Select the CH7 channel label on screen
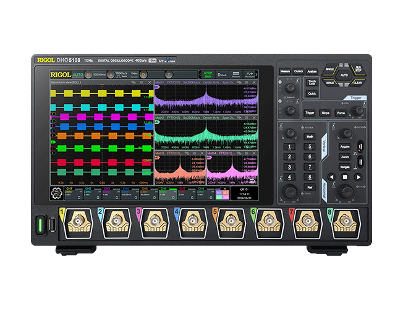The width and height of the screenshot is (403, 309). coord(182,188)
